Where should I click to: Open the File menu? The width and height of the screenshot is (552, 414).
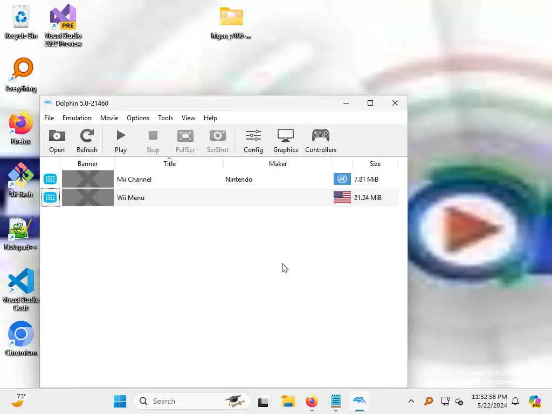pyautogui.click(x=49, y=118)
